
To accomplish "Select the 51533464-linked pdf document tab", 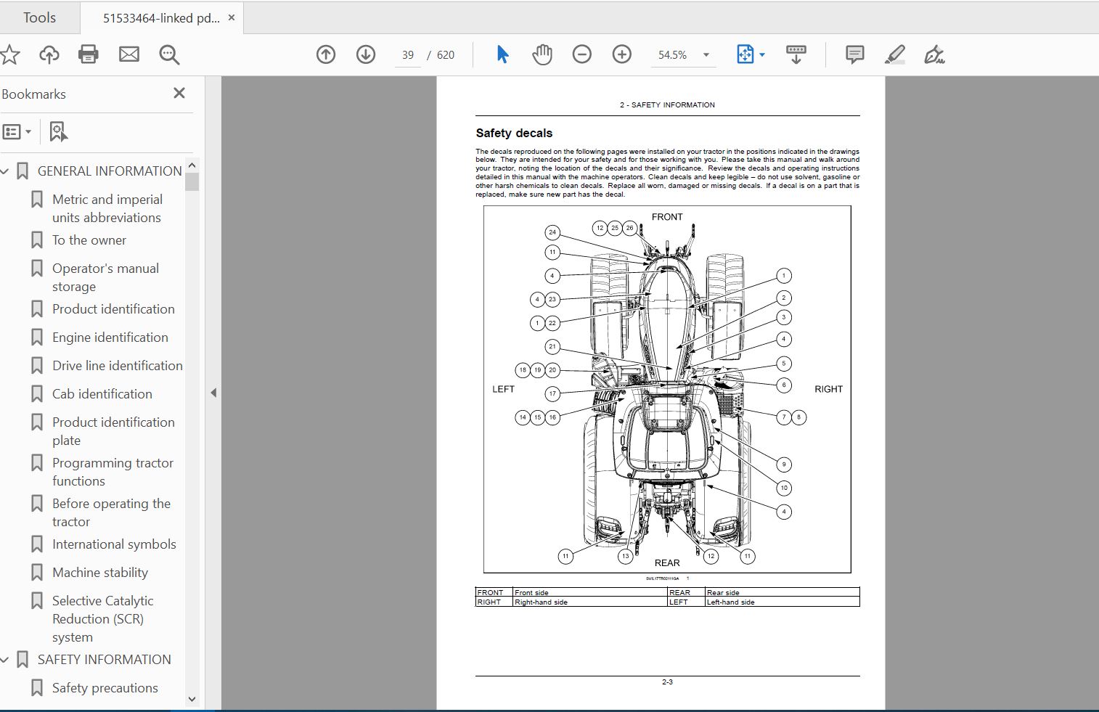I will tap(161, 18).
